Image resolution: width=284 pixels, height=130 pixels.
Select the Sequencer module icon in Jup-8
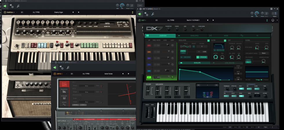(x=64, y=90)
